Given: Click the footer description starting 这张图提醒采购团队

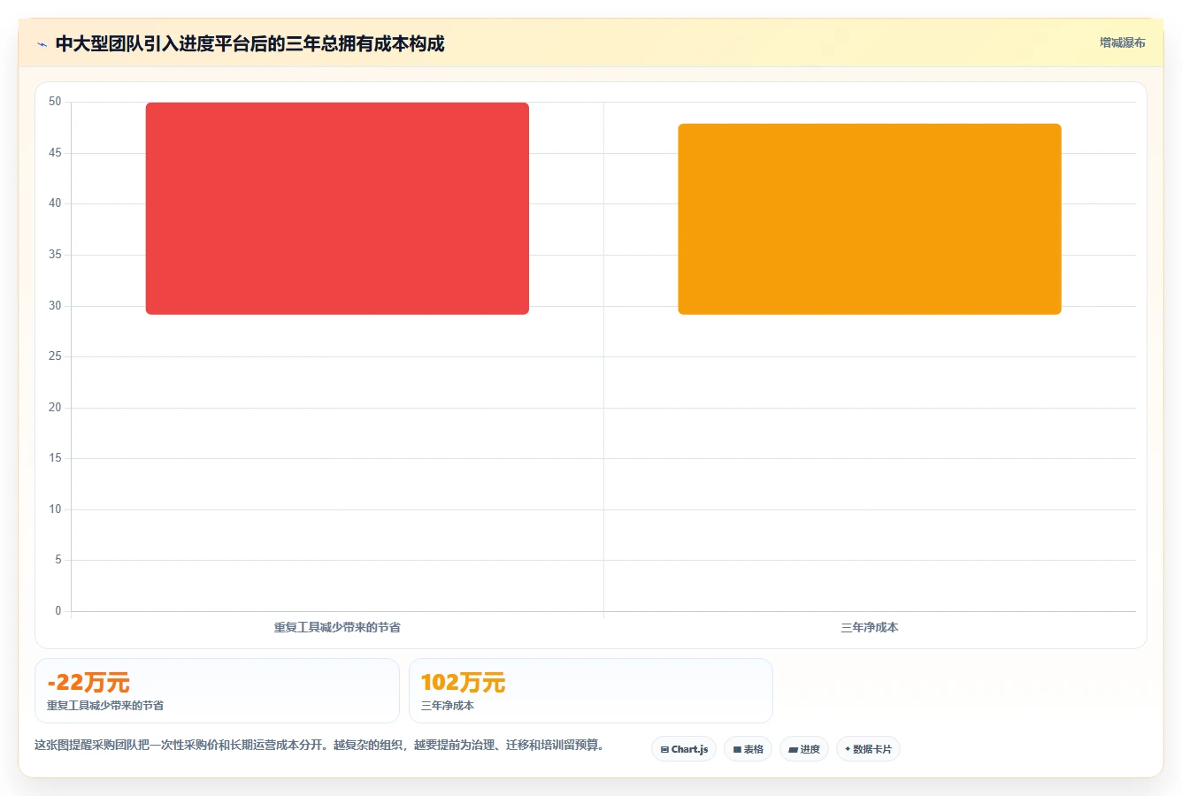Looking at the screenshot, I should tap(321, 745).
